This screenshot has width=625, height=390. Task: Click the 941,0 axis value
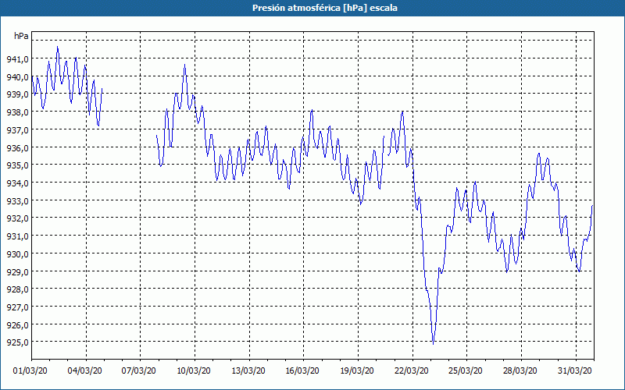pos(17,59)
